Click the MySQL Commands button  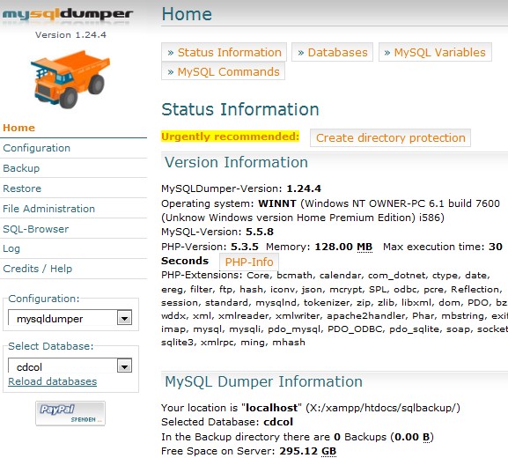223,71
